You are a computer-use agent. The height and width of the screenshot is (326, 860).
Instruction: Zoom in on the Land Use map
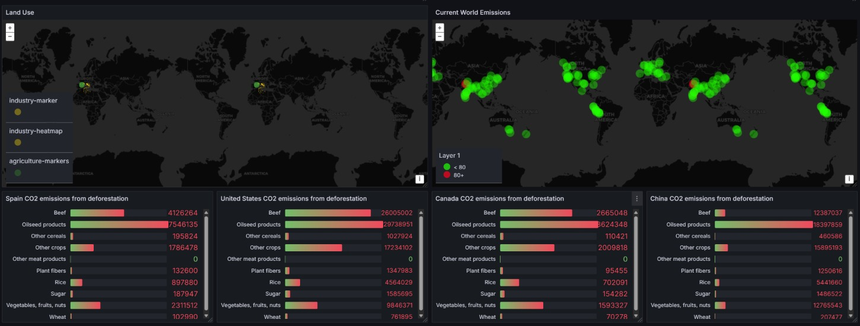click(9, 28)
